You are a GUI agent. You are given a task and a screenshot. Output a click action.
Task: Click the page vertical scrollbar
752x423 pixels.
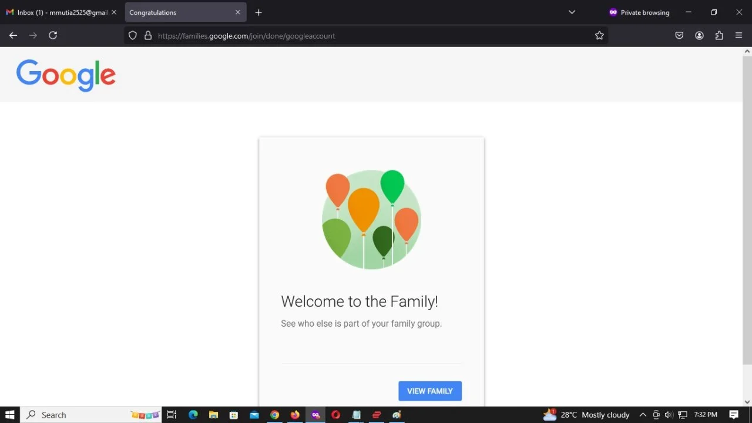click(x=747, y=209)
